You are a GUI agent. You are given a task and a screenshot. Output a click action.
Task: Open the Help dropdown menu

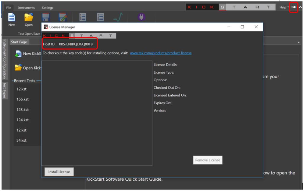[x=284, y=7]
